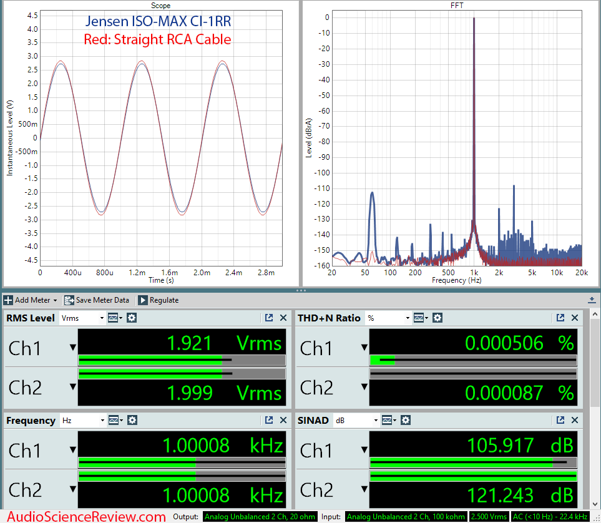
Task: Click Save Meter Data button
Action: 97,300
